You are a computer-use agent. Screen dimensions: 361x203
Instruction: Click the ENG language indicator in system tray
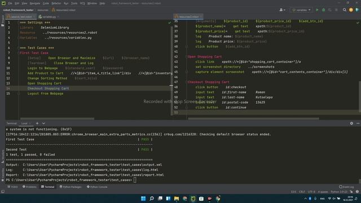322,198
